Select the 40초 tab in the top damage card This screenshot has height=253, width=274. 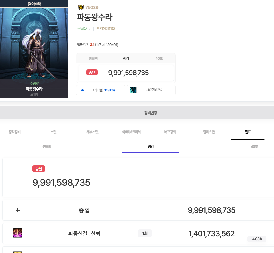pyautogui.click(x=159, y=59)
